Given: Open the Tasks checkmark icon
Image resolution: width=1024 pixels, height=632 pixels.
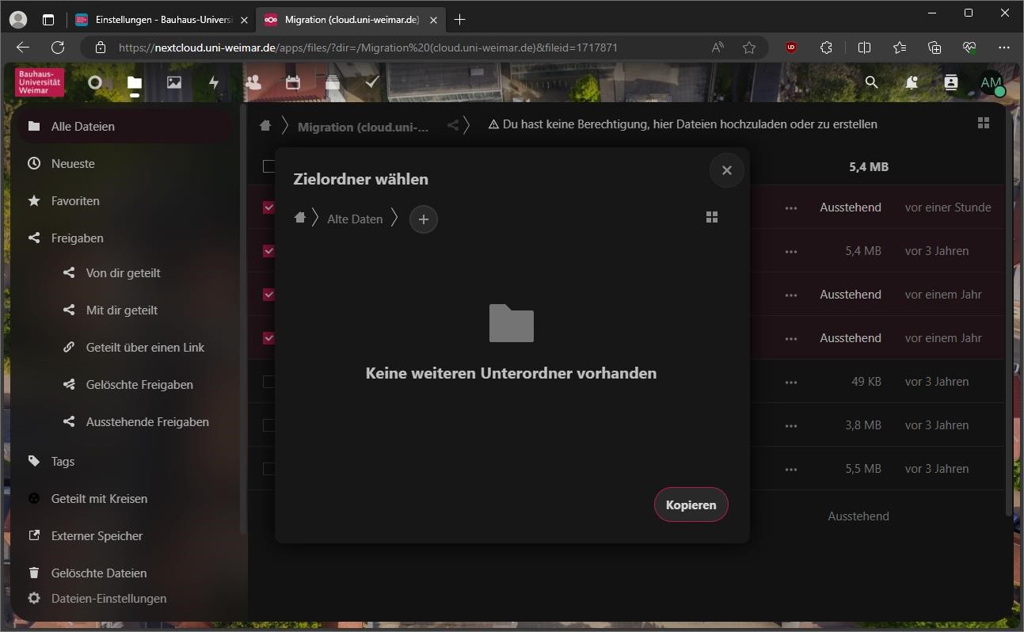Looking at the screenshot, I should (372, 82).
